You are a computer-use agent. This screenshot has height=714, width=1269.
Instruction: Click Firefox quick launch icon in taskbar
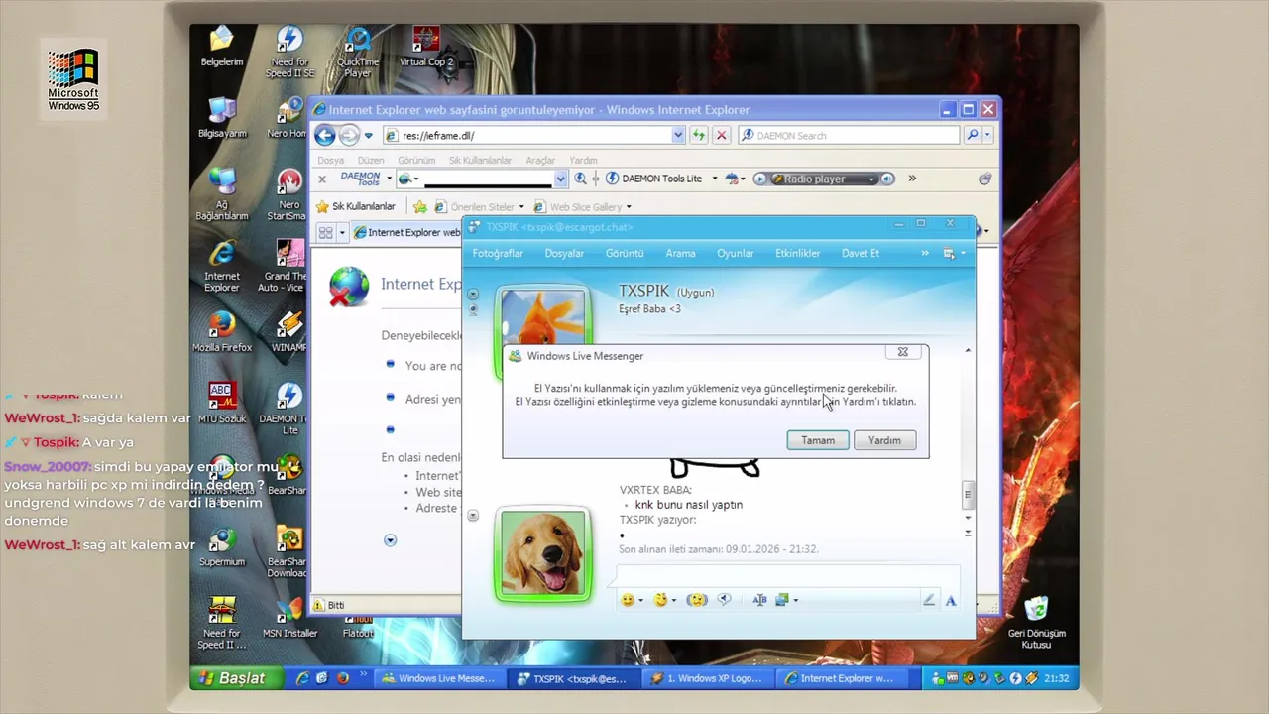(x=343, y=679)
